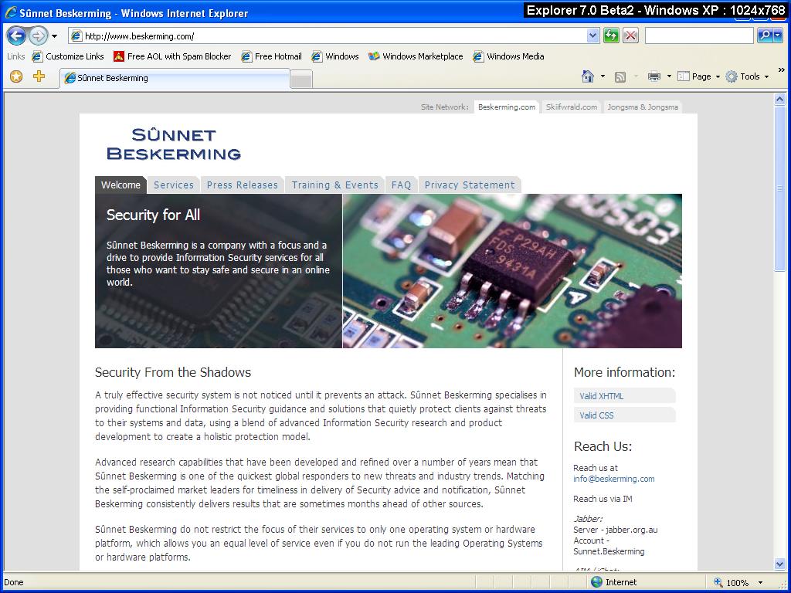The width and height of the screenshot is (791, 593).
Task: Click the scrollbar down arrow
Action: pyautogui.click(x=780, y=564)
